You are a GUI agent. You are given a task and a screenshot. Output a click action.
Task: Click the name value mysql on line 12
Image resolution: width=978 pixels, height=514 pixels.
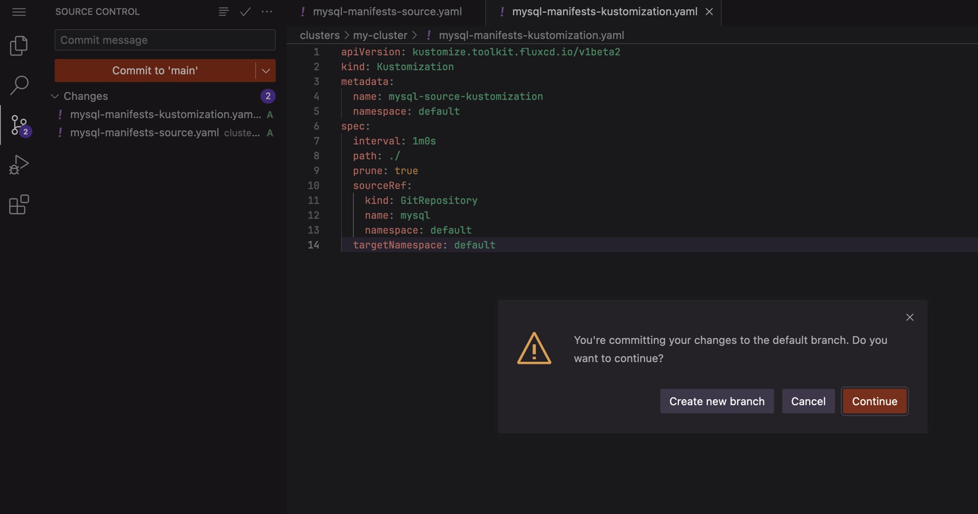tap(415, 216)
